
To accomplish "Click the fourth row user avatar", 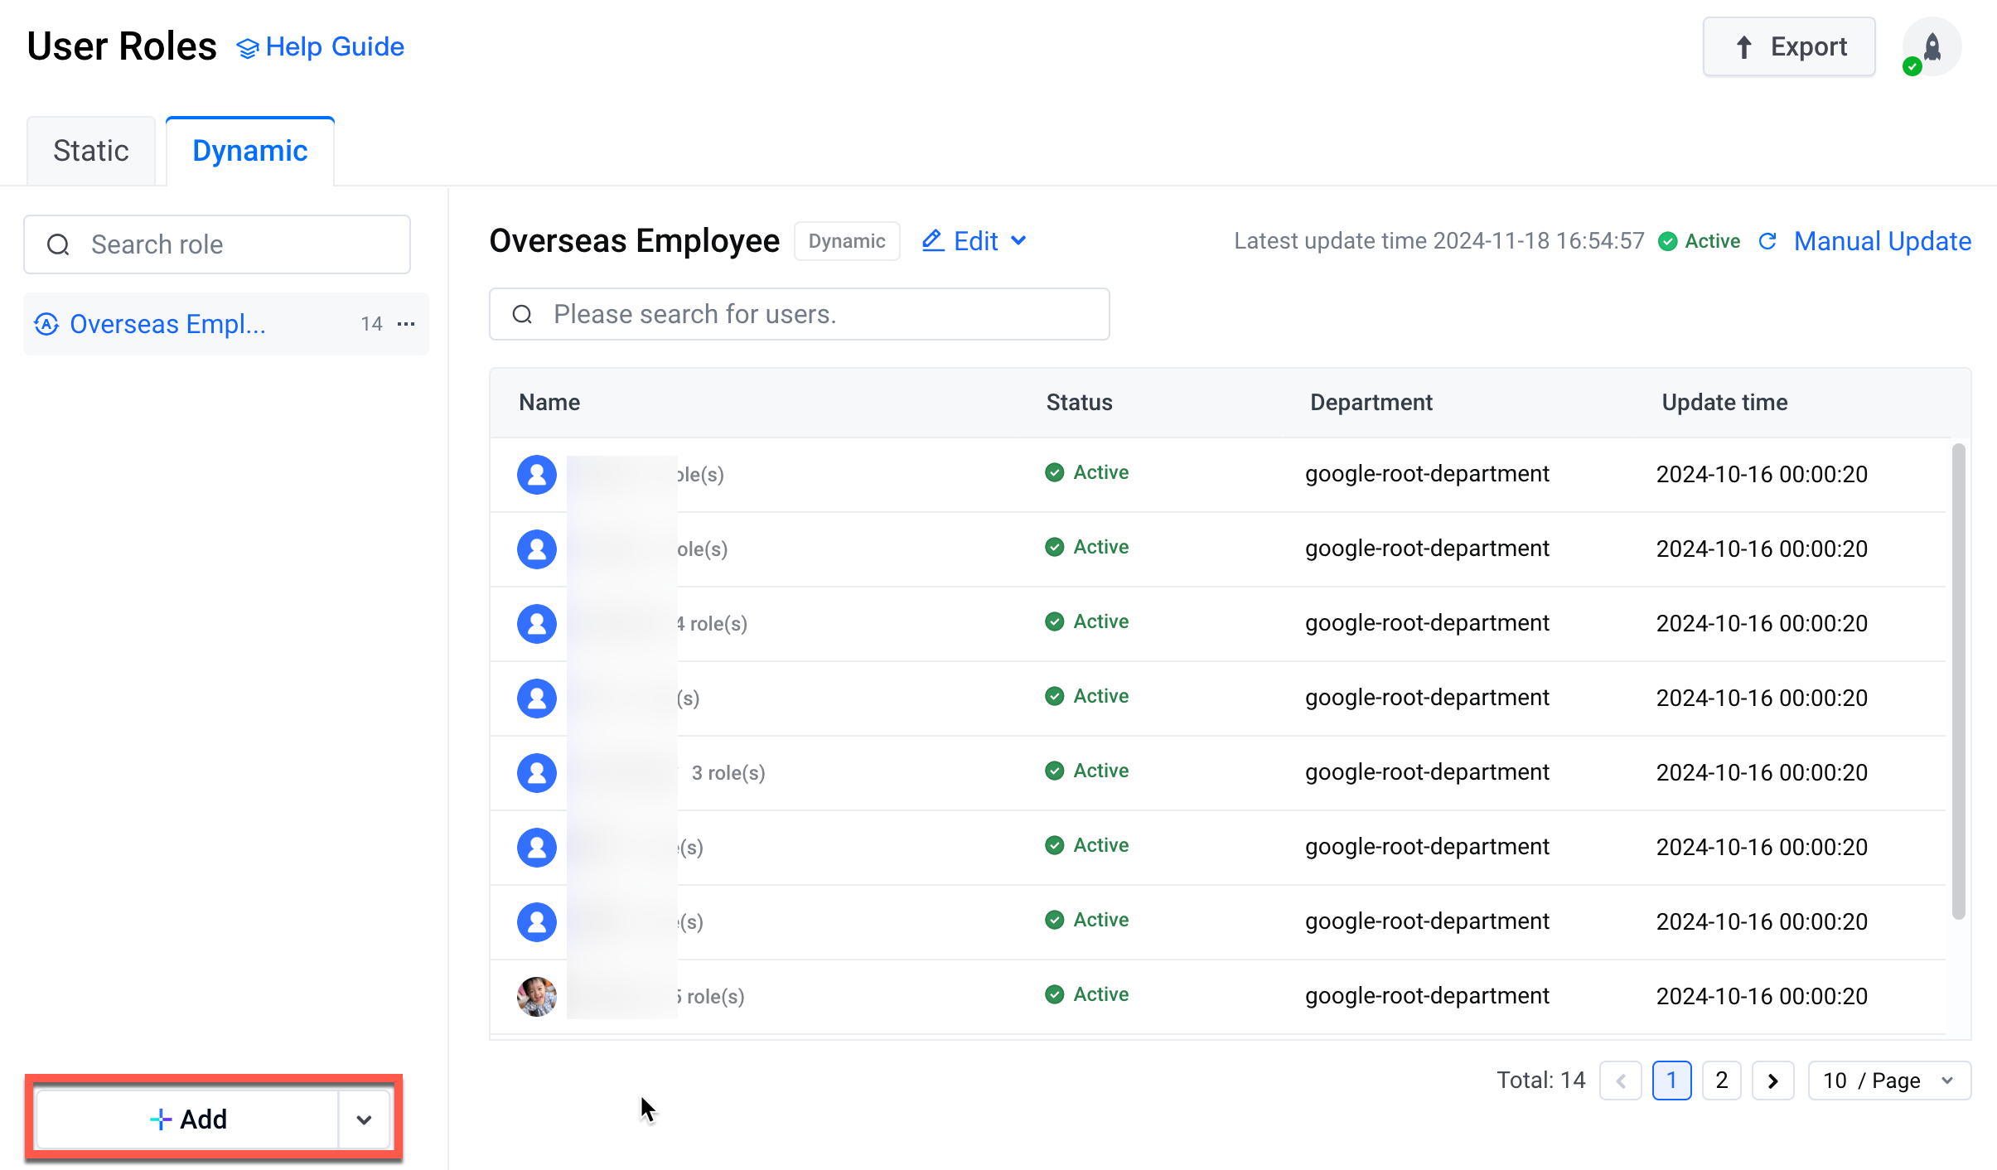I will (x=537, y=699).
